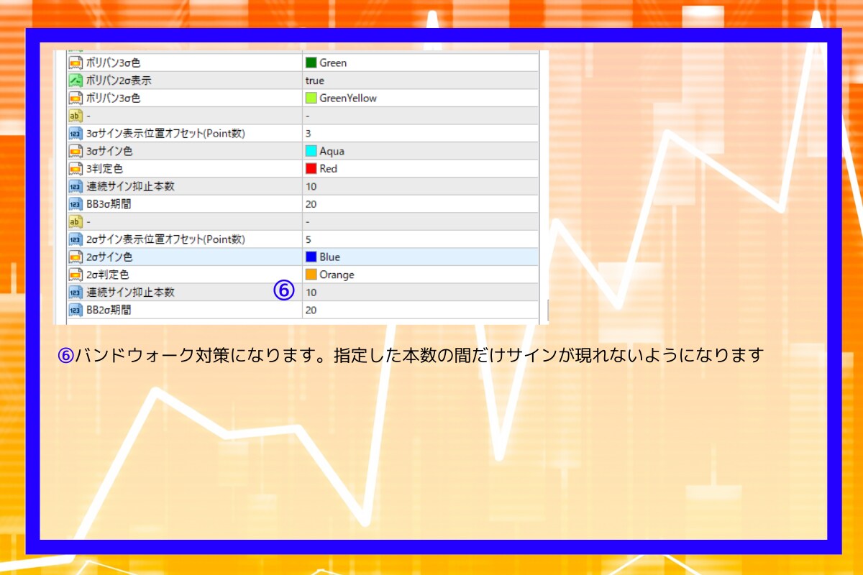Select the ボリバン2σ表示 parameter name
863x575 pixels.
pos(118,80)
